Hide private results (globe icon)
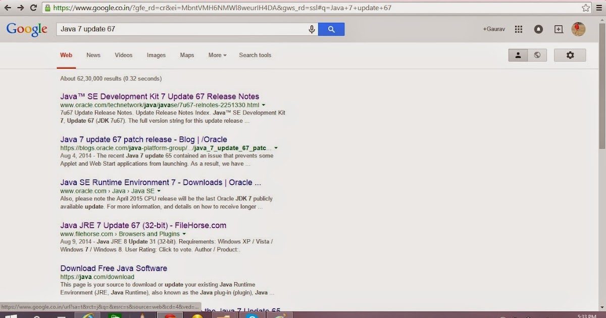The image size is (606, 318). tap(537, 55)
